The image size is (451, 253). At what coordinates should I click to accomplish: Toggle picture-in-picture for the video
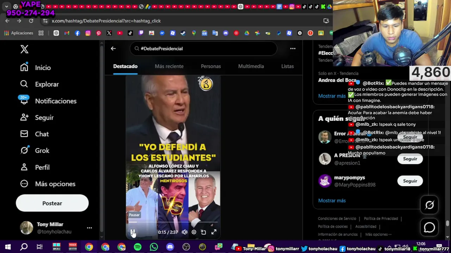[x=203, y=232]
